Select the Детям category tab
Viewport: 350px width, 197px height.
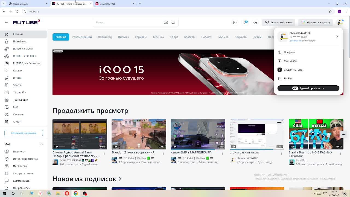pos(257,37)
